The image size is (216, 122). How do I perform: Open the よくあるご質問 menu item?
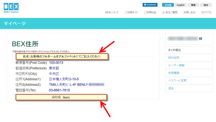tap(170, 12)
